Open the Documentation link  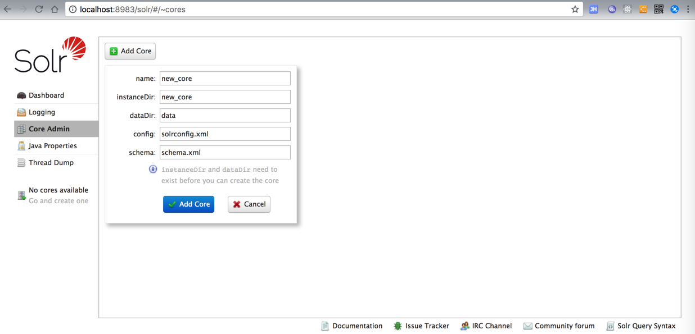[357, 326]
